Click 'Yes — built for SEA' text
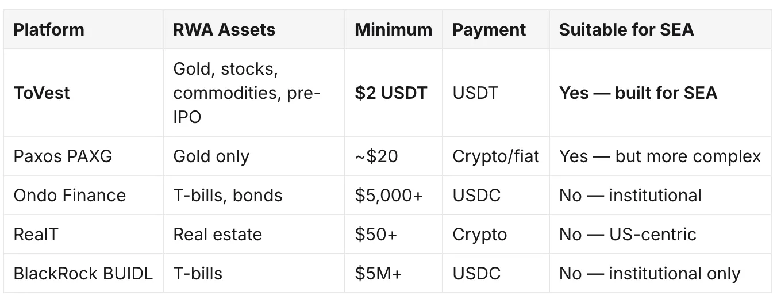This screenshot has width=777, height=299. click(x=638, y=93)
